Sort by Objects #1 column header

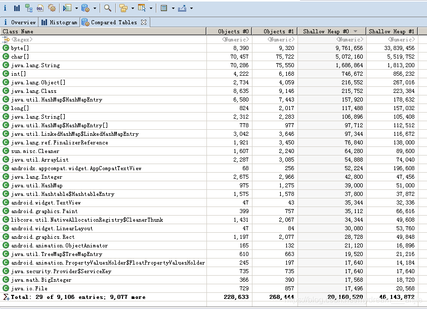point(275,31)
